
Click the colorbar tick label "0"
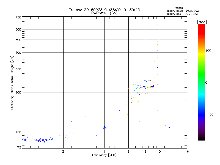click(x=206, y=83)
